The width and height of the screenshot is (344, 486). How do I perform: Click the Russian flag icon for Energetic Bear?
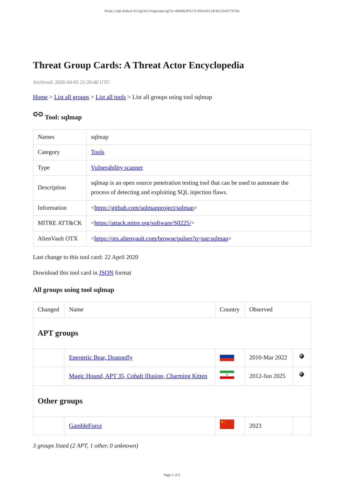pos(227,358)
